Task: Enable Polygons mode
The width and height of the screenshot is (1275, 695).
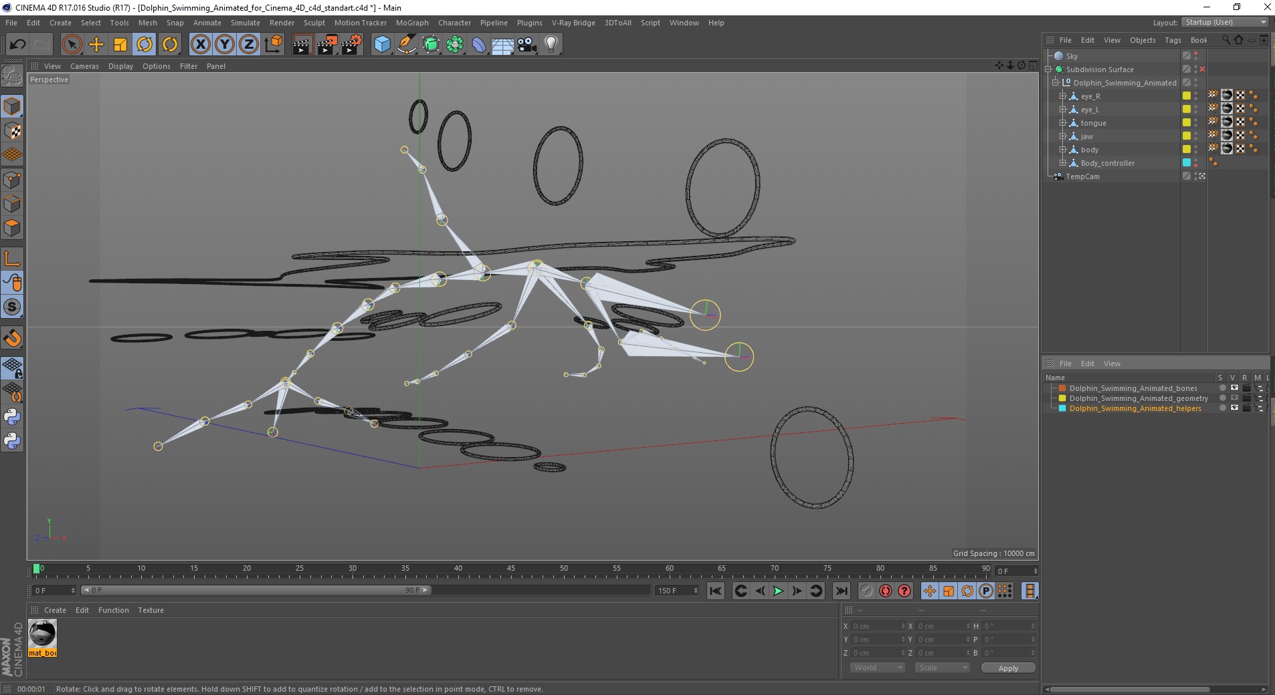Action: 12,228
